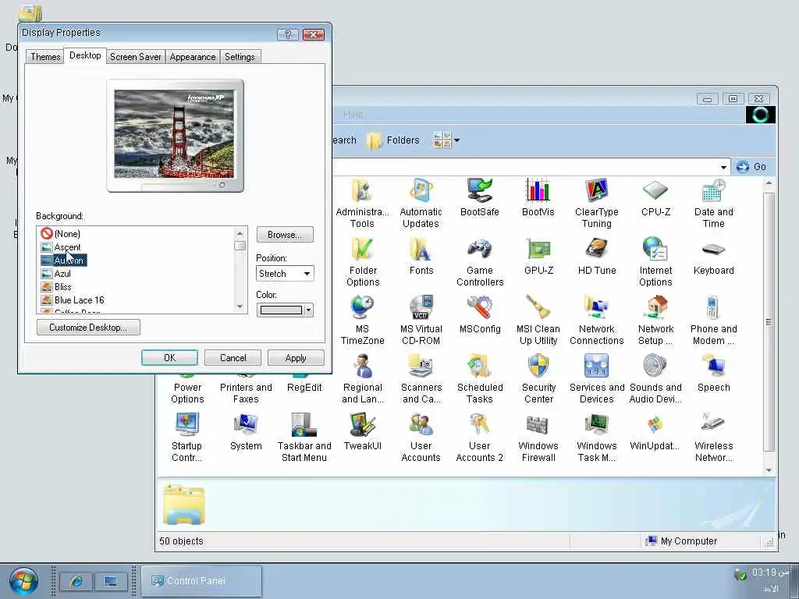The image size is (799, 599).
Task: Open the desktop Color dropdown
Action: (x=285, y=310)
